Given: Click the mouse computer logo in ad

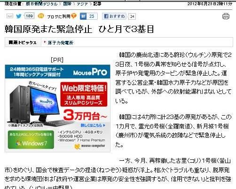Looking at the screenshot, I should coord(90,146).
